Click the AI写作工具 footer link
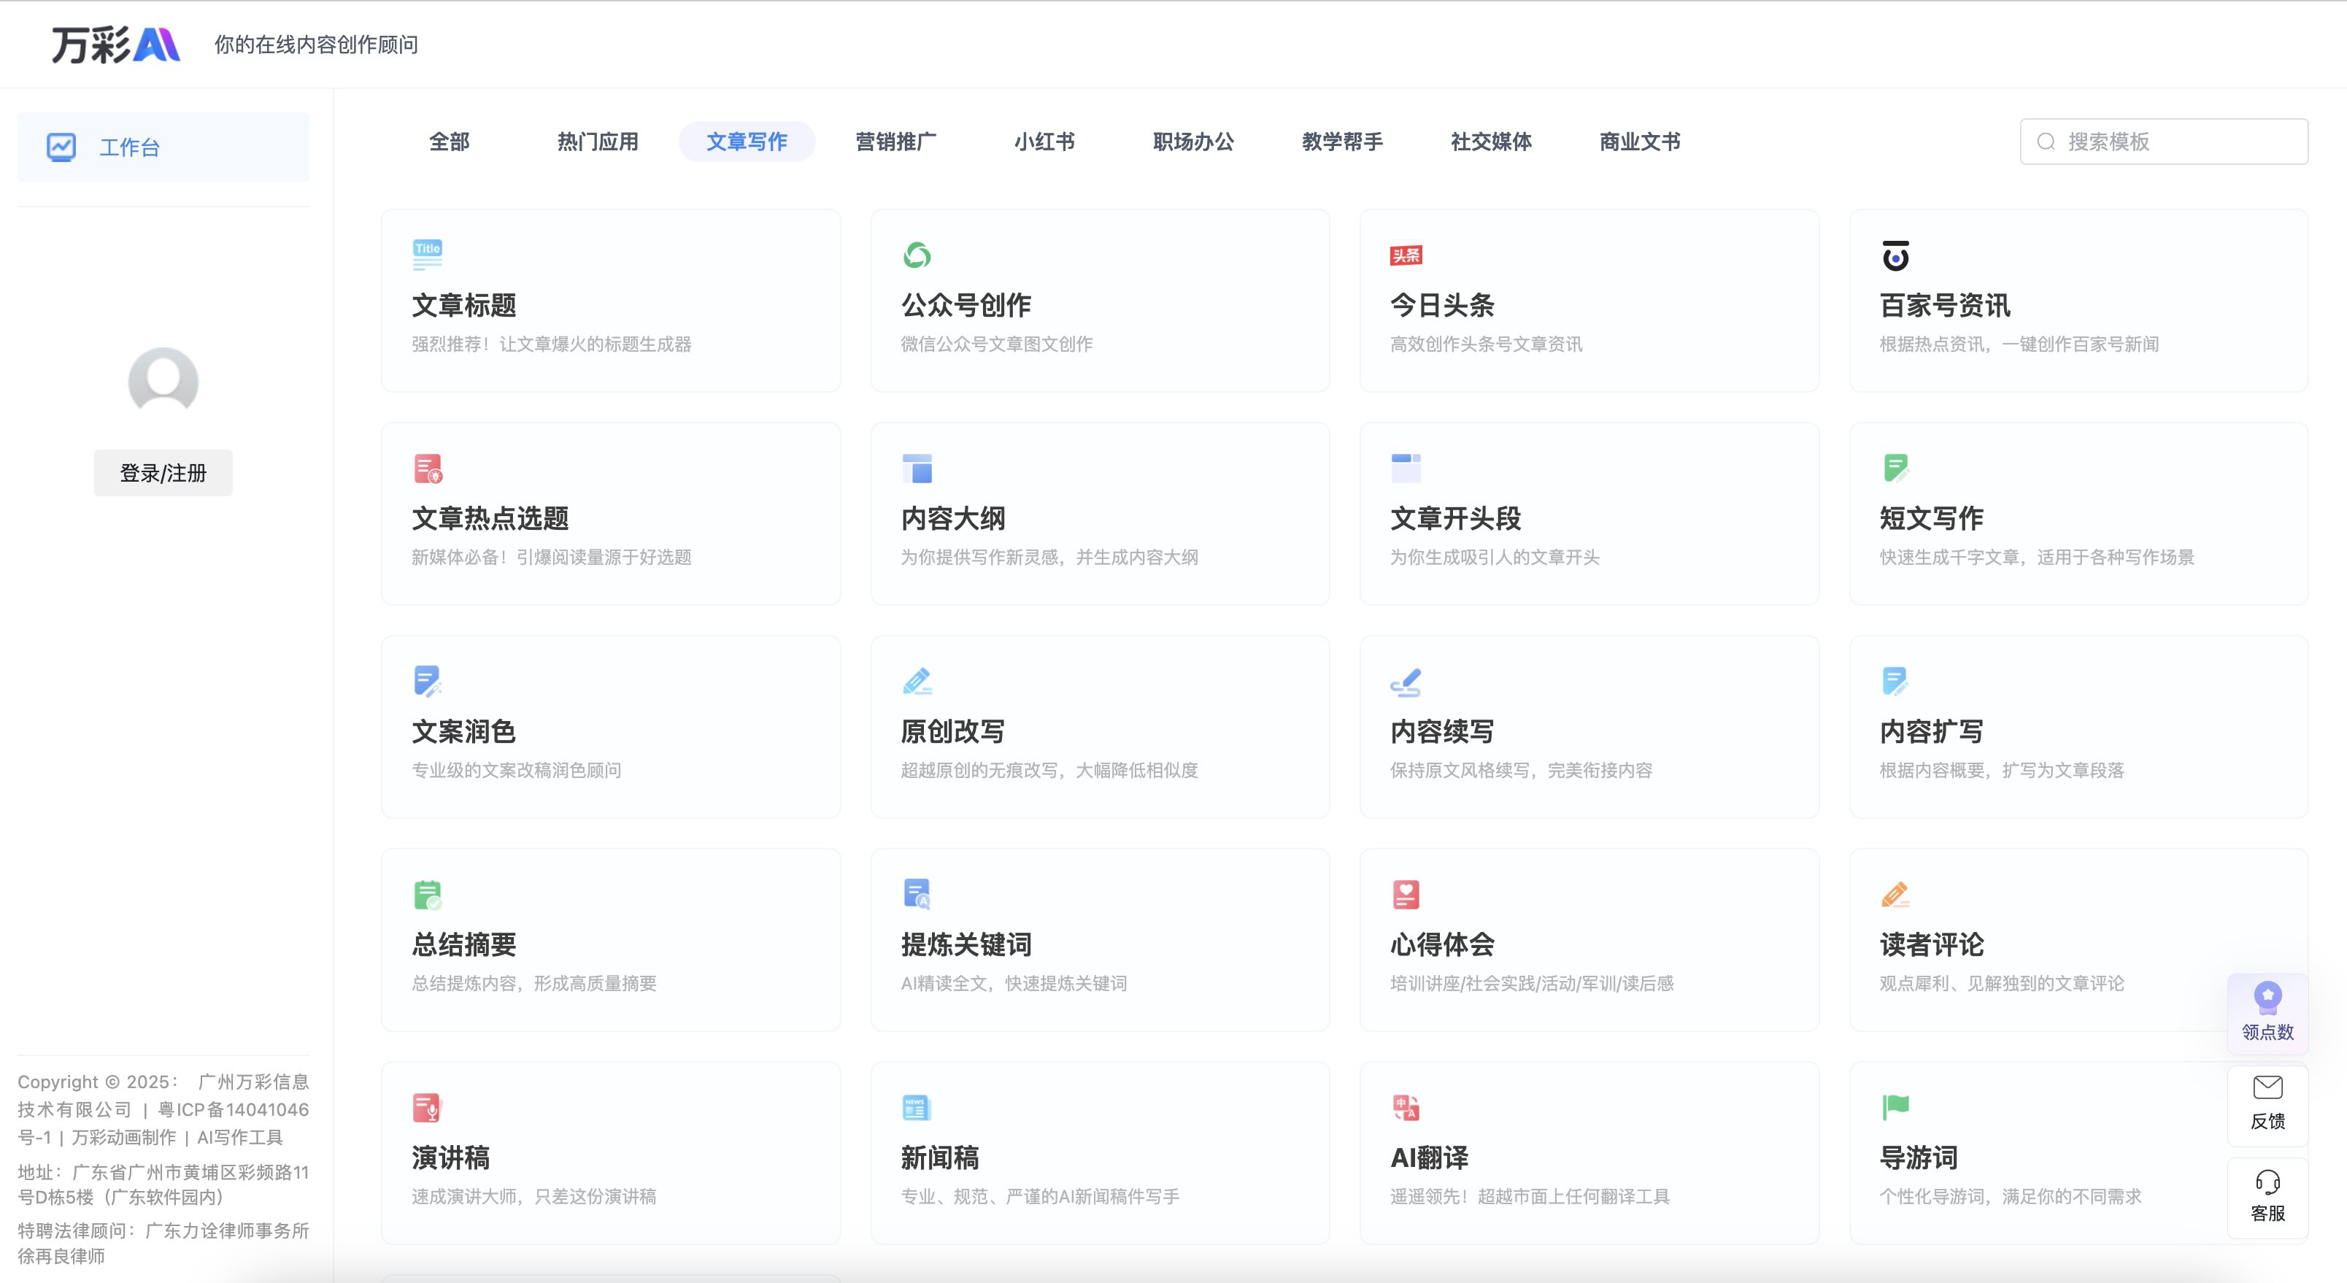This screenshot has width=2347, height=1283. click(239, 1137)
